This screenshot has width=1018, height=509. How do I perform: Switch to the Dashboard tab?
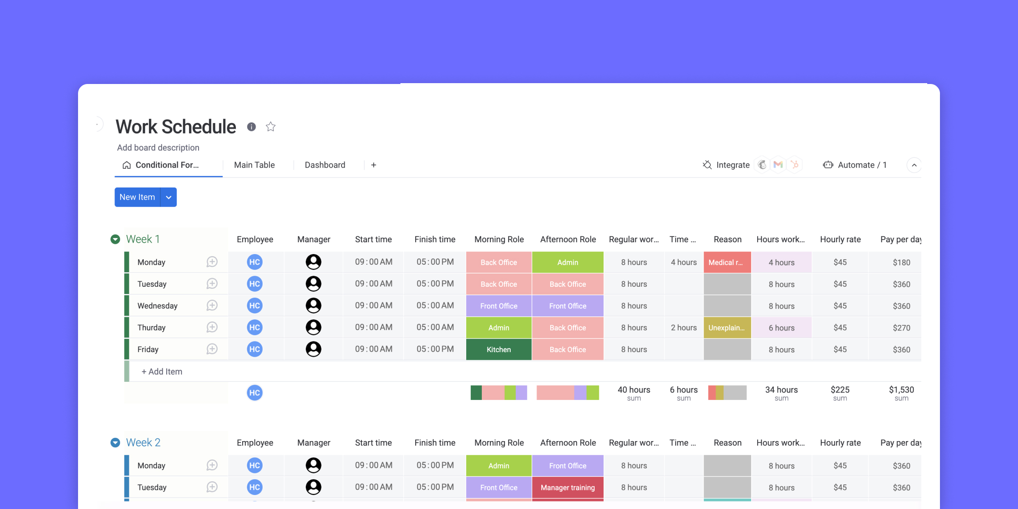coord(325,165)
